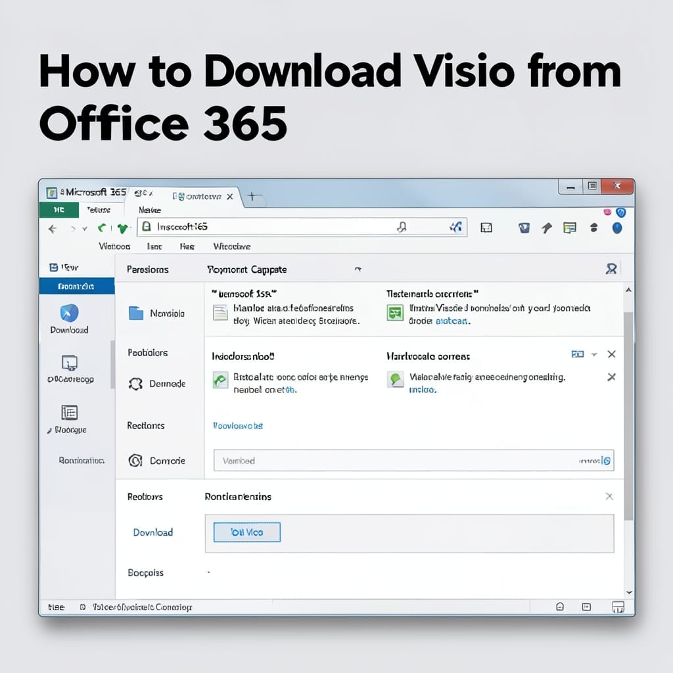The image size is (673, 673).
Task: Select the blue highlighted sidebar item
Action: (77, 287)
